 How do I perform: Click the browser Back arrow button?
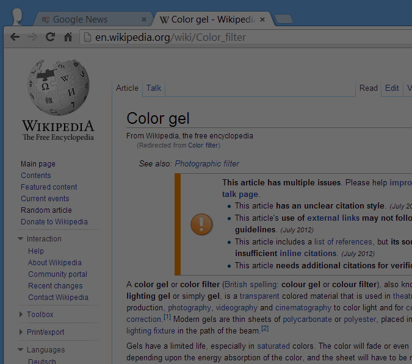pos(15,37)
